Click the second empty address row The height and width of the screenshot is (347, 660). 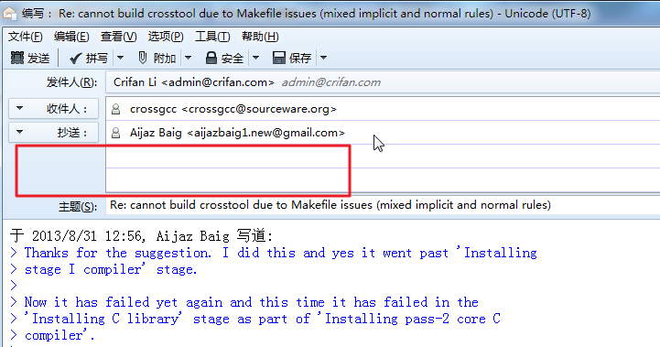pos(383,179)
